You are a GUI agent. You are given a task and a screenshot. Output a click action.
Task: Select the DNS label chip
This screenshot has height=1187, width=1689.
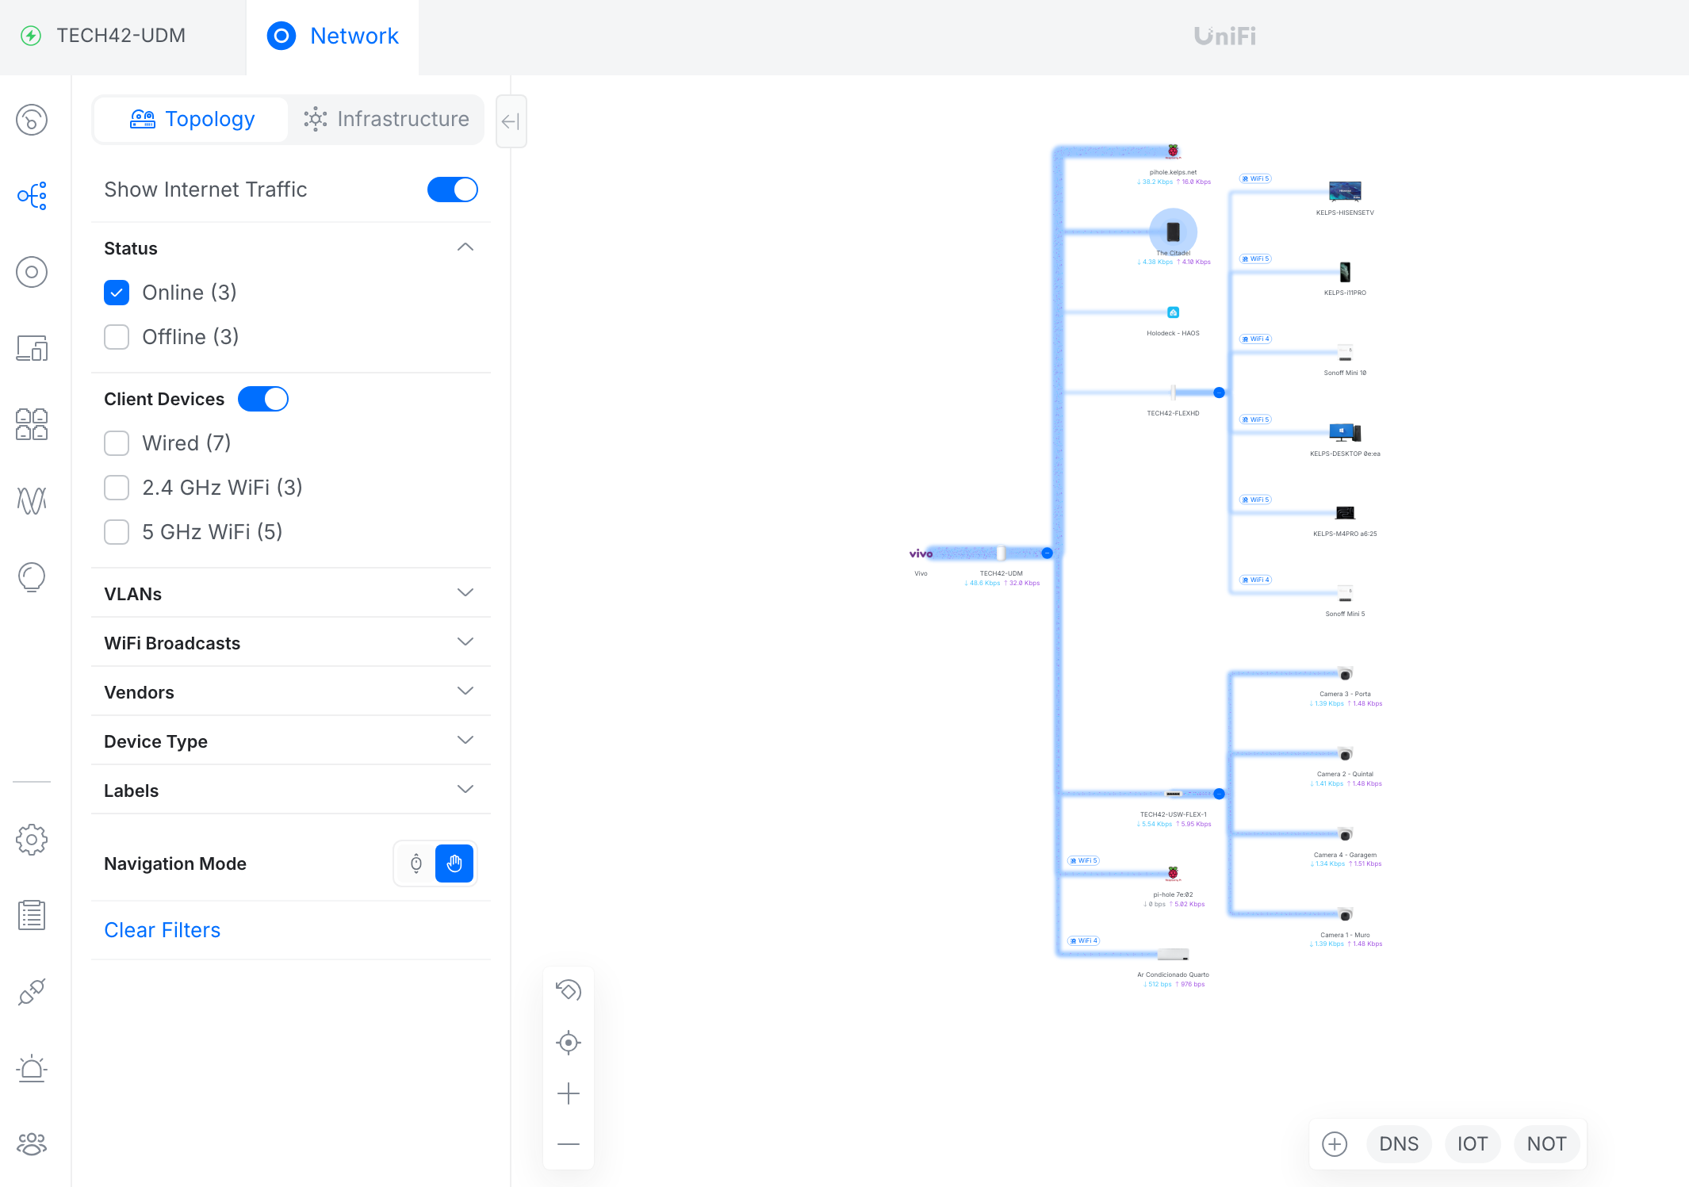point(1399,1144)
